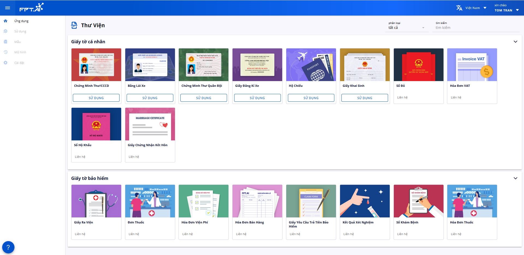Click Liên hệ link under Hóa Đơn VAT

point(456,97)
